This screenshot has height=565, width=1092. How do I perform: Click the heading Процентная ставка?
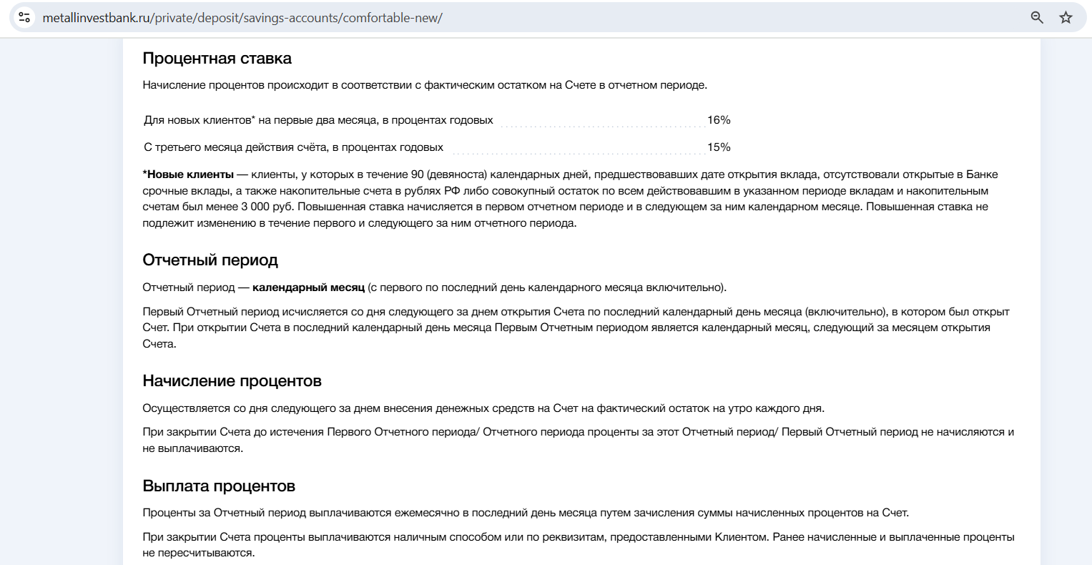point(217,59)
